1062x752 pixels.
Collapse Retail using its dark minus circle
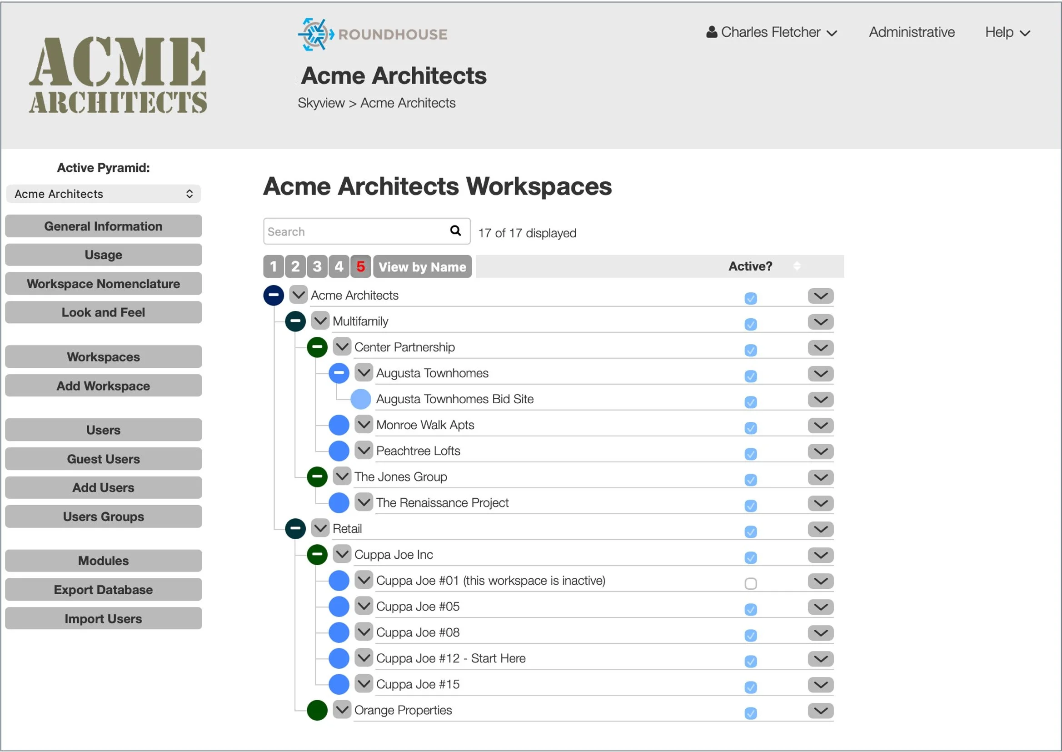pyautogui.click(x=295, y=529)
